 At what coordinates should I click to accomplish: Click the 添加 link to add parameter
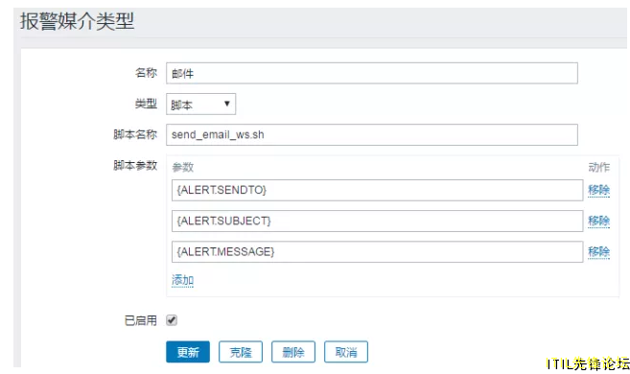pyautogui.click(x=183, y=280)
